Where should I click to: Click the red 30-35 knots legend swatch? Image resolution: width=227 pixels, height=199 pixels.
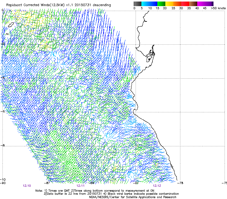coord(185,4)
